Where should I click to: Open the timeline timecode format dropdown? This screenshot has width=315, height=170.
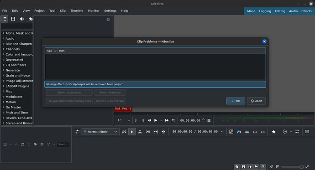click(222, 132)
